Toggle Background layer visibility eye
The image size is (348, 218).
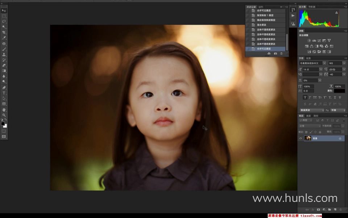click(301, 138)
